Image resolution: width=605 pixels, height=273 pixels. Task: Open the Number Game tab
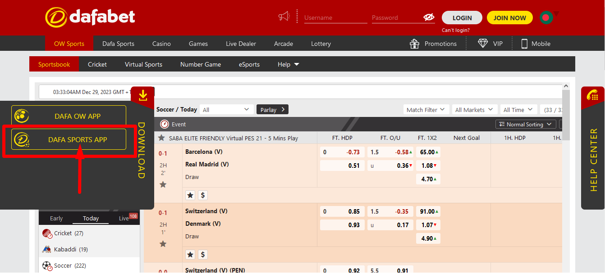(x=201, y=64)
